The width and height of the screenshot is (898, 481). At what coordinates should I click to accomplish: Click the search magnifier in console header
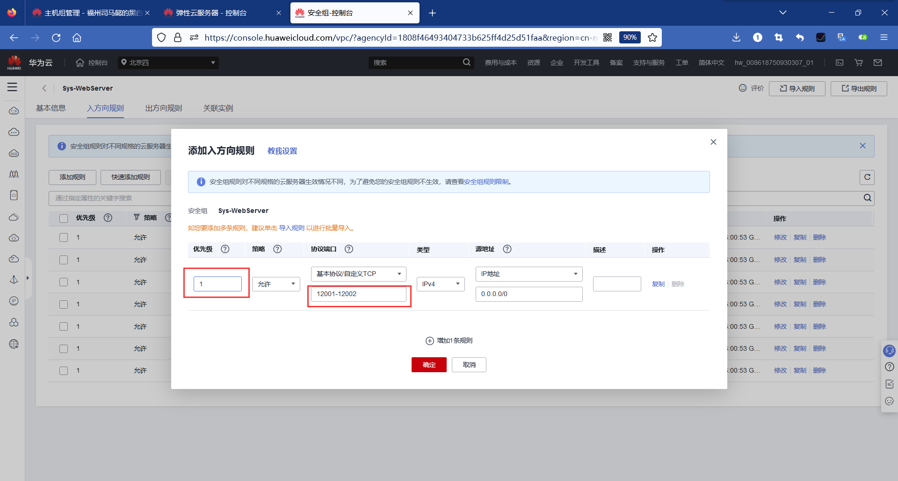(467, 63)
